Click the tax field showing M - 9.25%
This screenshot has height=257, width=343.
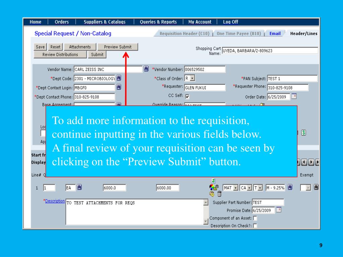275,188
